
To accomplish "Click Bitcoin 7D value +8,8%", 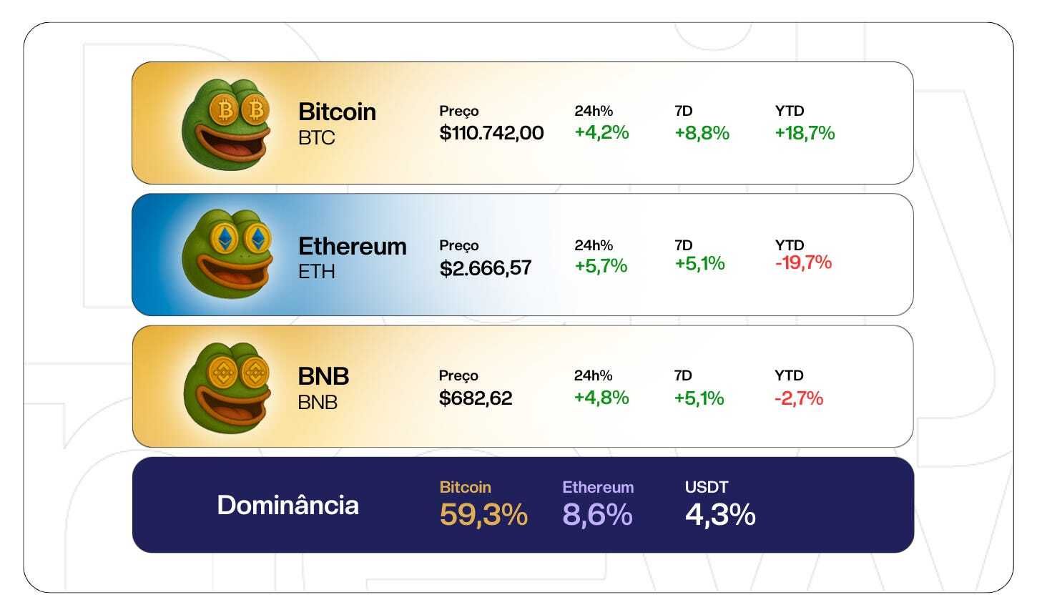I will pyautogui.click(x=702, y=133).
